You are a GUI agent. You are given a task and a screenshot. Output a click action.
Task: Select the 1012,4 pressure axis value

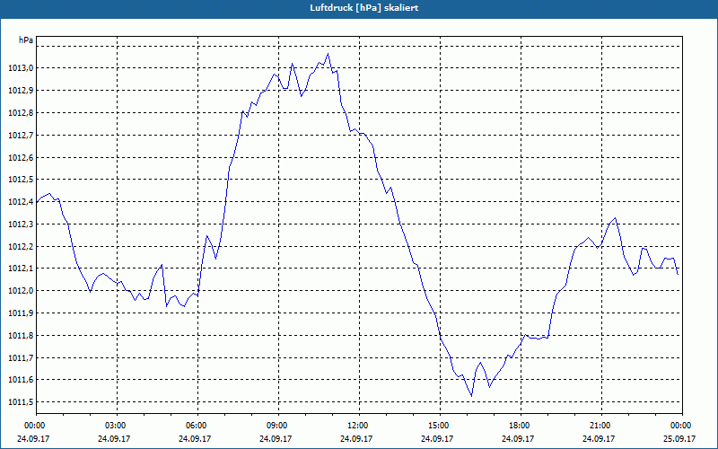21,202
